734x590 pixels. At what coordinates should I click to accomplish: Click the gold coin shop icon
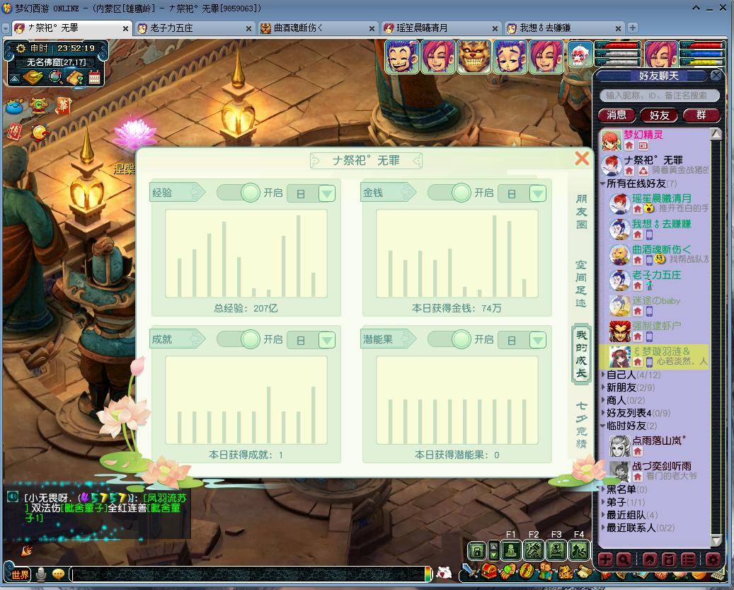[x=40, y=132]
